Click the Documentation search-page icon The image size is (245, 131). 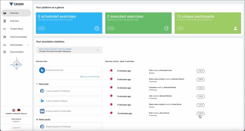pyautogui.click(x=5, y=52)
